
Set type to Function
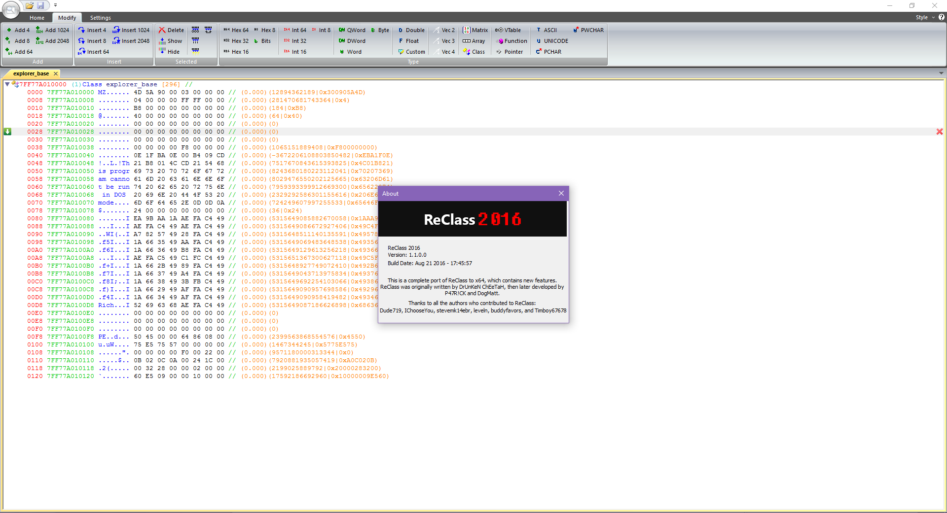[x=511, y=41]
